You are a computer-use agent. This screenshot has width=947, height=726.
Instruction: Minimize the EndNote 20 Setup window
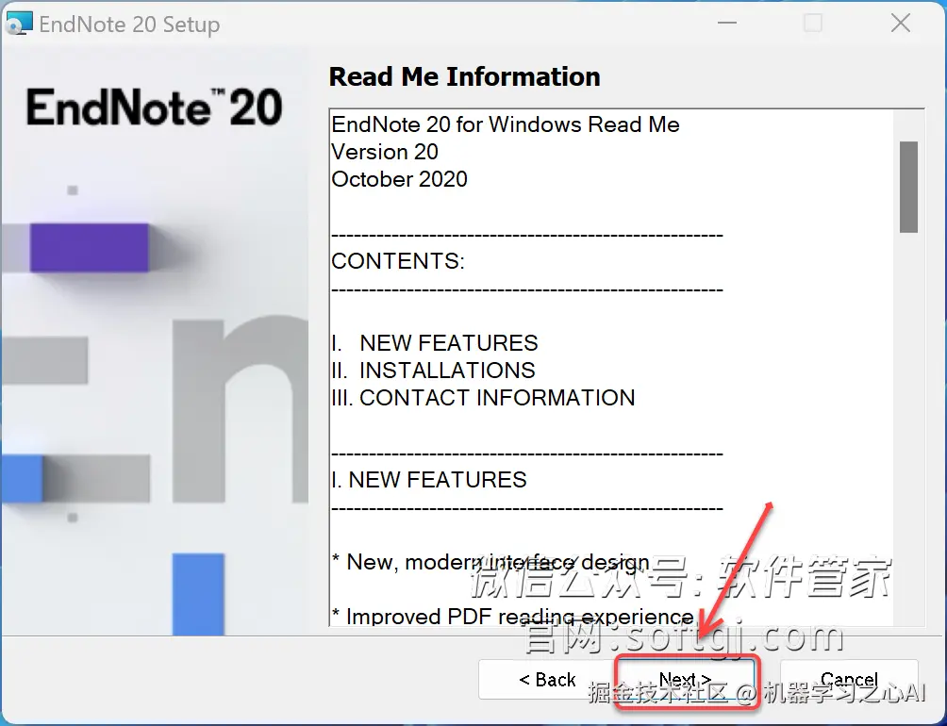(x=727, y=23)
